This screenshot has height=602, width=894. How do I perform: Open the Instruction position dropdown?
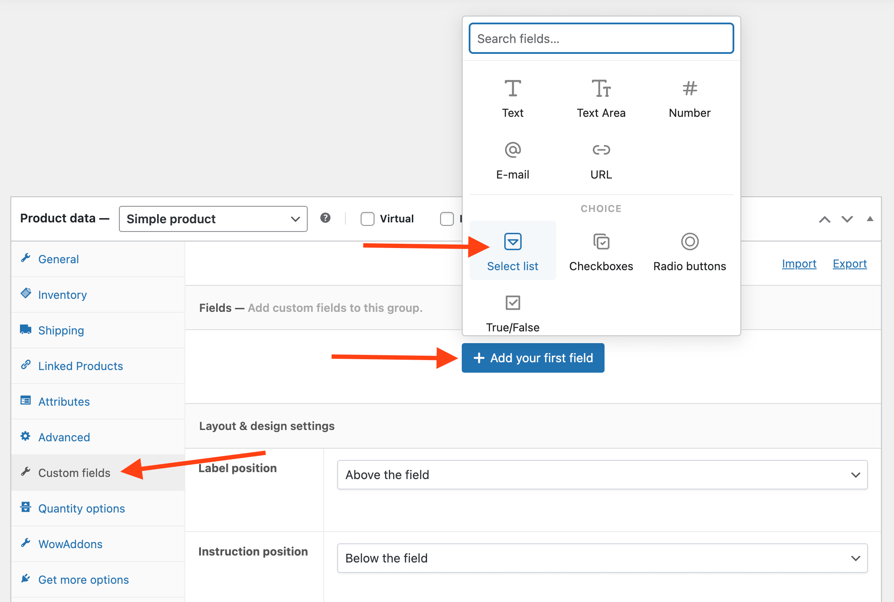[x=602, y=558]
